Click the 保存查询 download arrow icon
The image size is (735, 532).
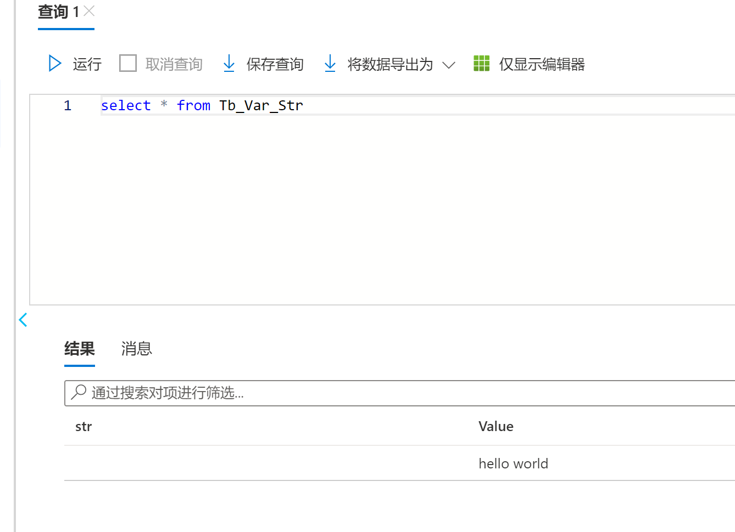click(229, 64)
